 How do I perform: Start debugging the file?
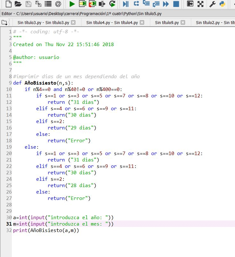(126, 4)
